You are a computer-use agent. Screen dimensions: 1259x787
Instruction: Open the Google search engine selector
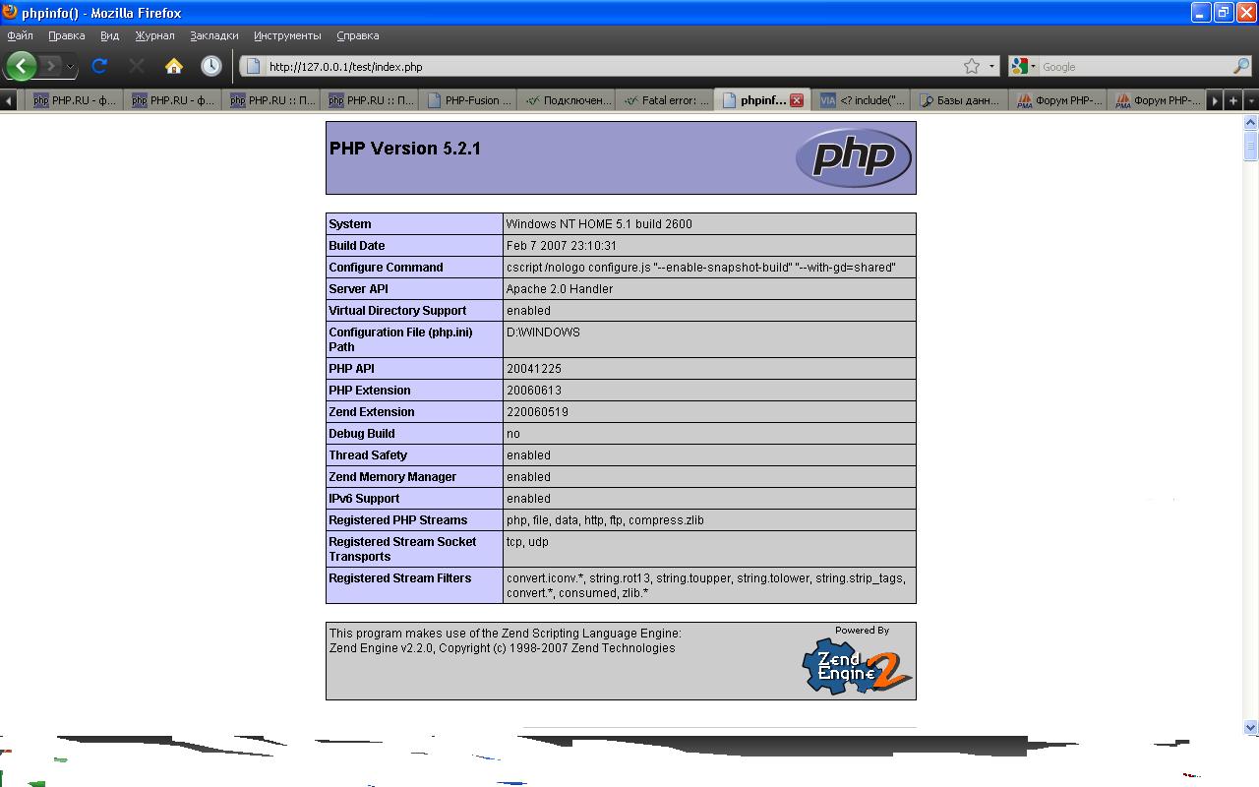(x=1023, y=66)
